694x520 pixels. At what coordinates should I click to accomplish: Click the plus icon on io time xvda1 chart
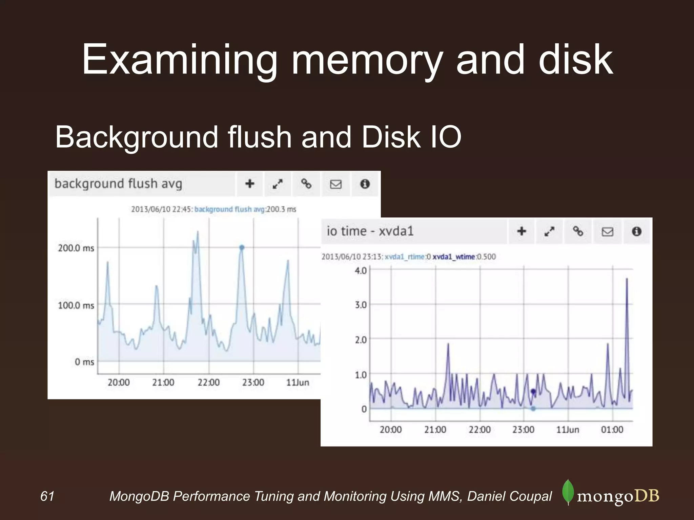[x=522, y=231]
